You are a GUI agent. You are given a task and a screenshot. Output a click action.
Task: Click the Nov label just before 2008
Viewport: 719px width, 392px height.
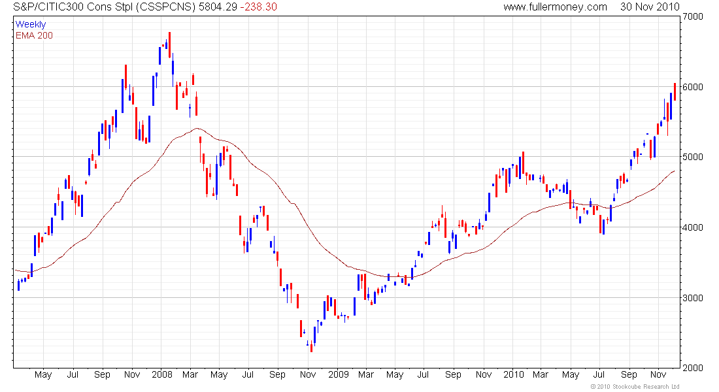point(132,374)
